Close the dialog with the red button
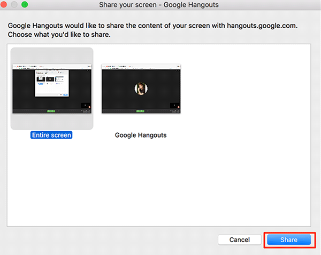 click(x=5, y=5)
